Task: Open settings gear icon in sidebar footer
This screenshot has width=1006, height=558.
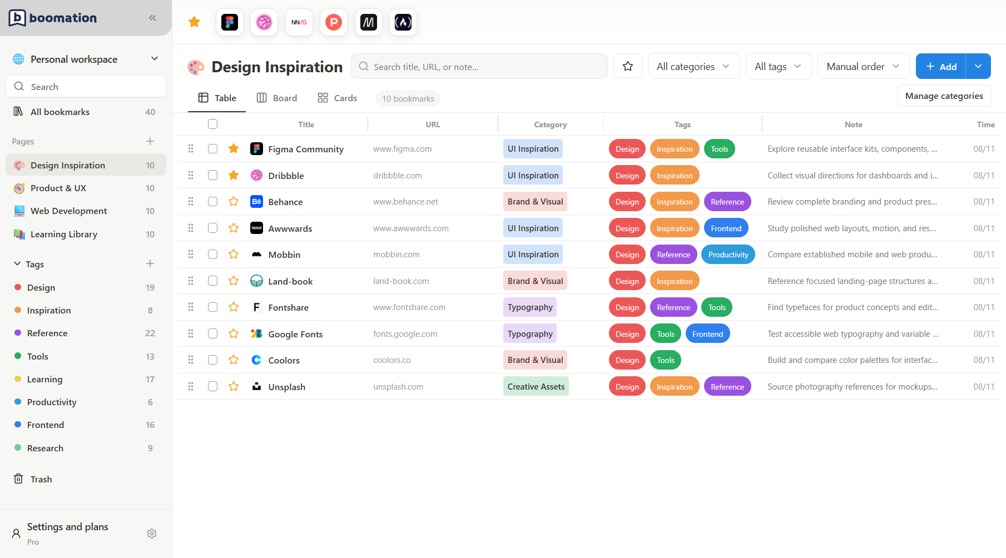Action: click(152, 534)
